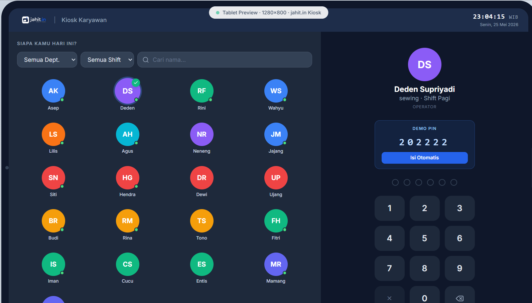Image resolution: width=532 pixels, height=303 pixels.
Task: Select employee Asep avatar
Action: click(53, 91)
